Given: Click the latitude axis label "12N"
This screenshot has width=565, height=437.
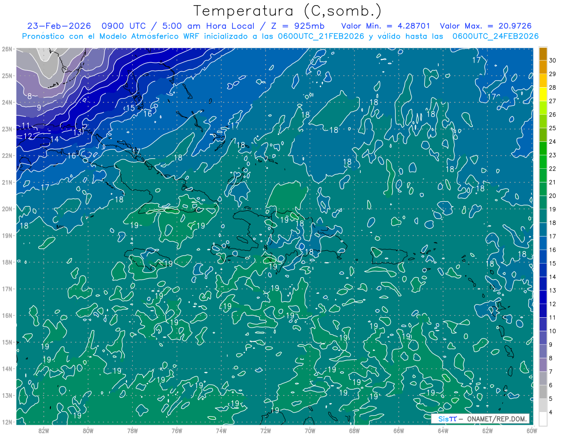Looking at the screenshot, I should tap(7, 422).
